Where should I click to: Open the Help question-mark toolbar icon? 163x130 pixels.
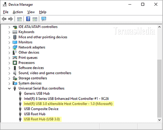coord(28,19)
